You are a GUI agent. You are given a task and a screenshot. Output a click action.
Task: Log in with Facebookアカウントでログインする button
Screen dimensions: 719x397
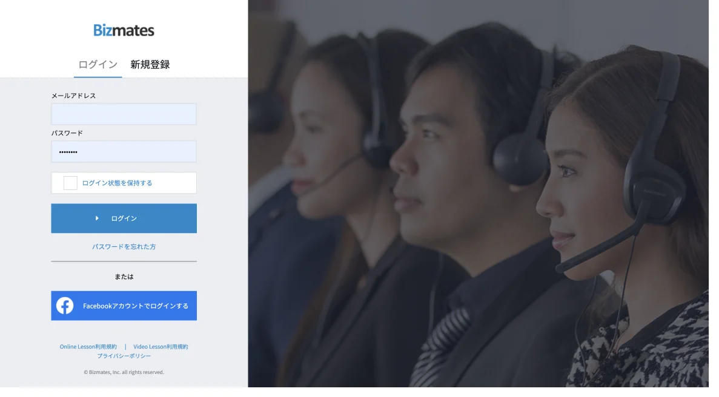pos(124,306)
